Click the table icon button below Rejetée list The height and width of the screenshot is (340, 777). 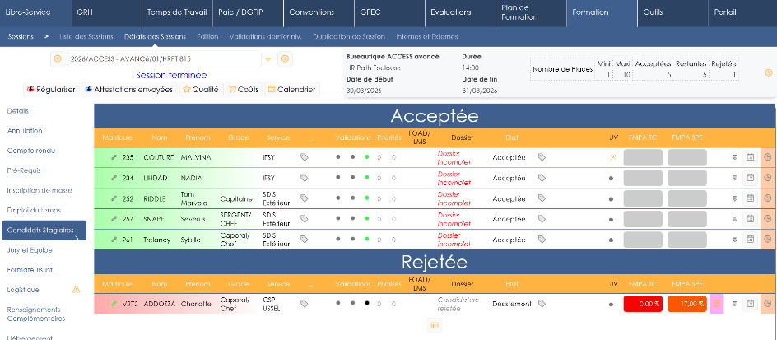(x=435, y=325)
